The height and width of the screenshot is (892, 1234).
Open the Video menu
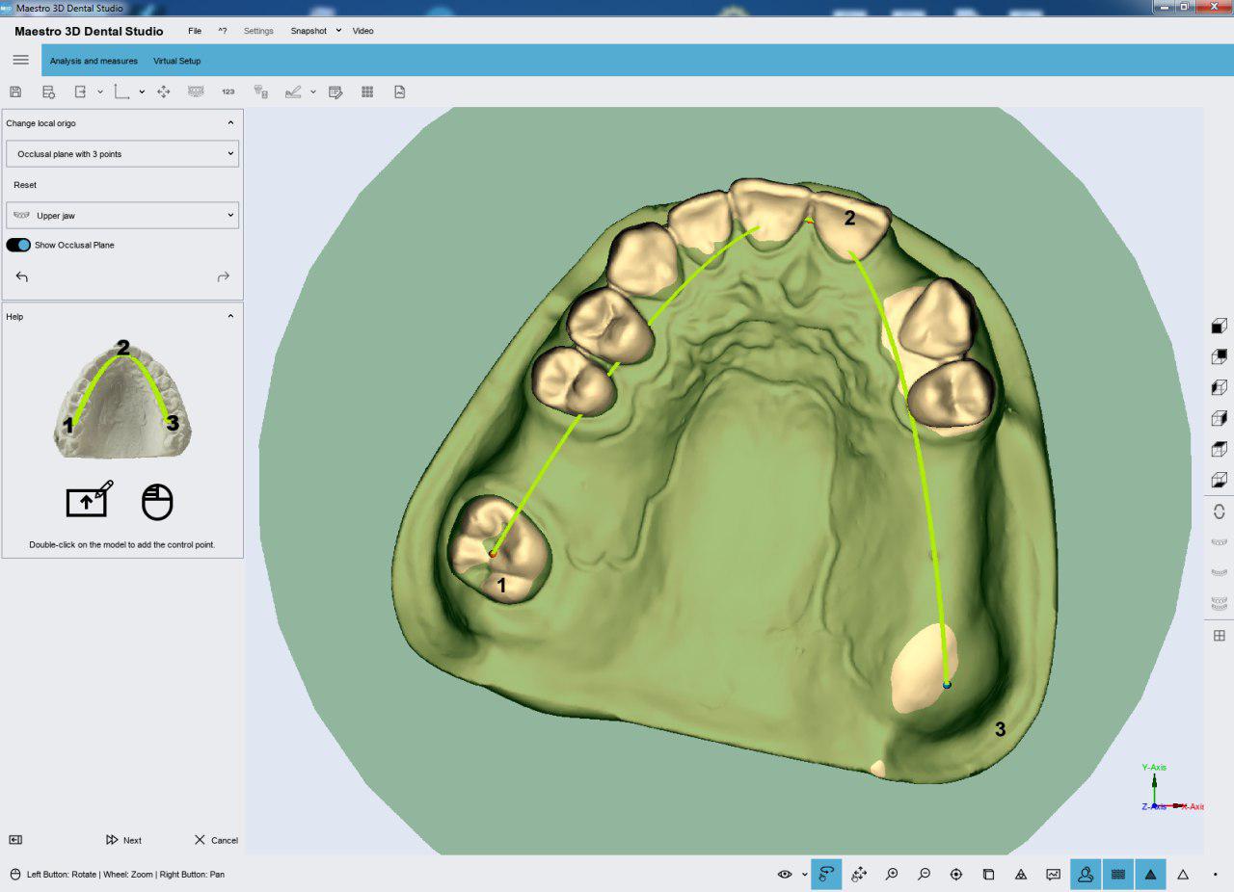362,31
